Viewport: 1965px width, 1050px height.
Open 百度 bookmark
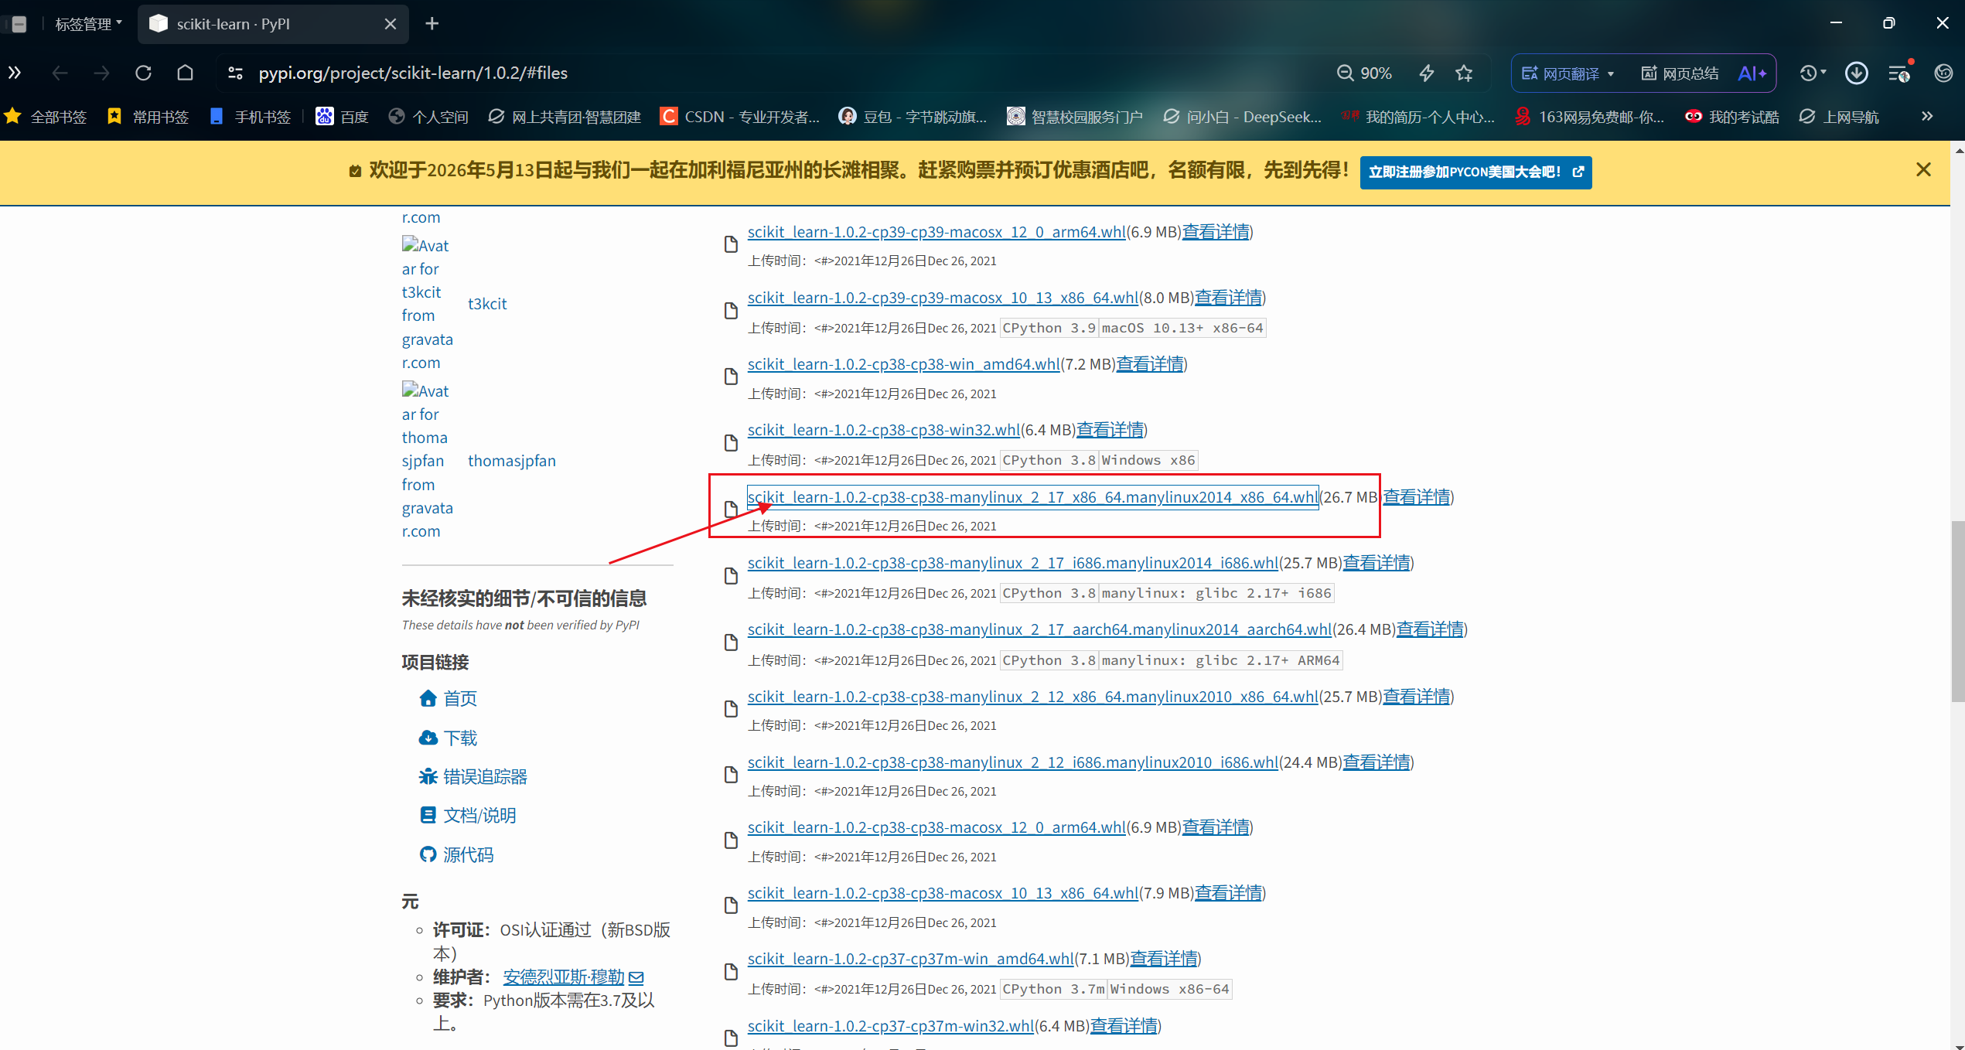click(342, 117)
